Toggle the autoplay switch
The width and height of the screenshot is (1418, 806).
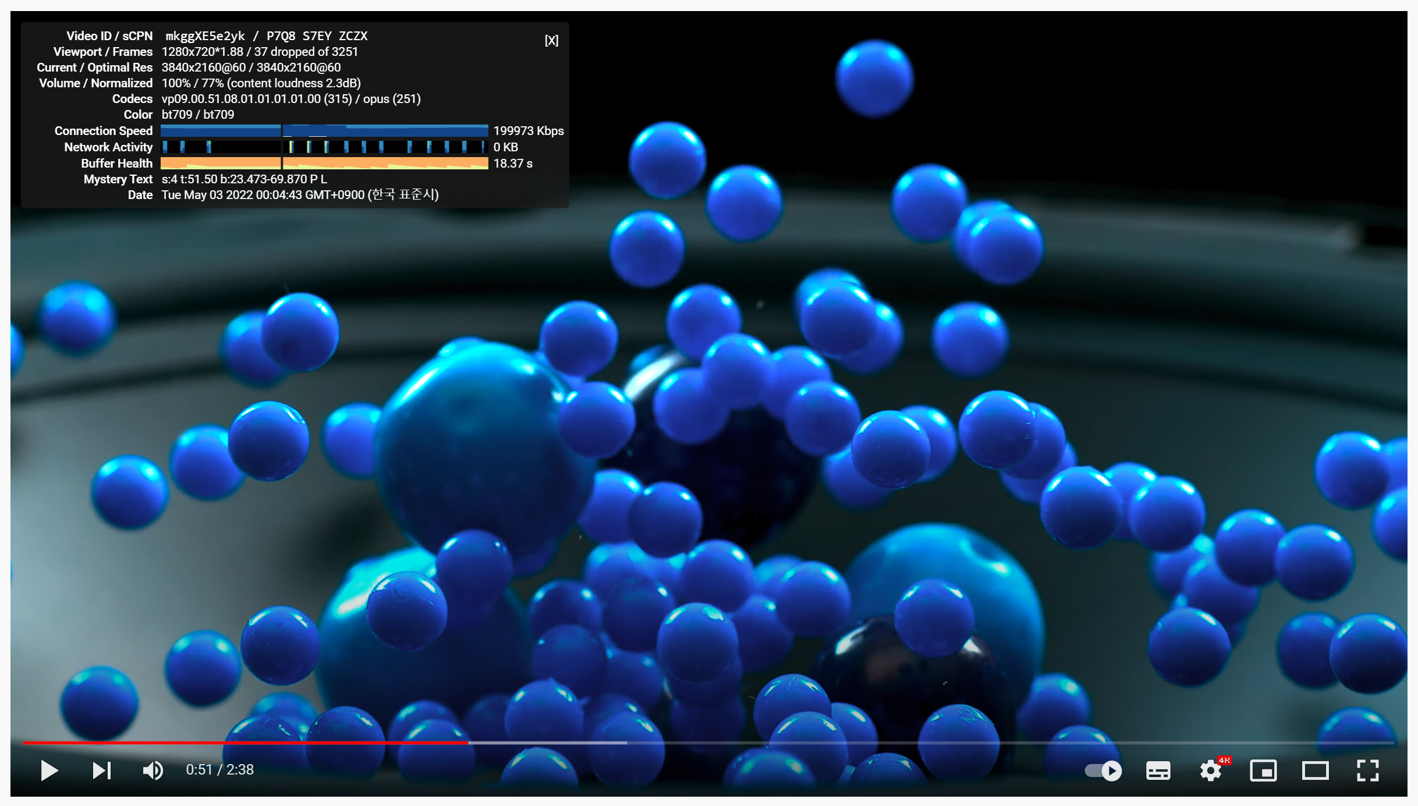(1103, 771)
